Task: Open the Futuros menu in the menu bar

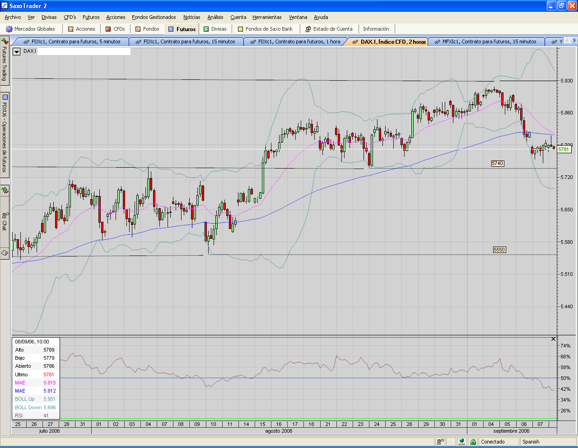Action: click(x=91, y=17)
